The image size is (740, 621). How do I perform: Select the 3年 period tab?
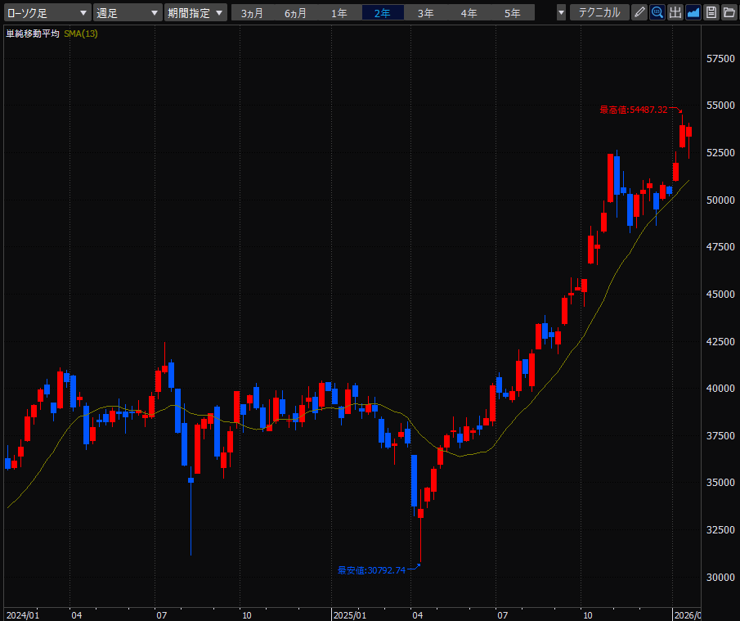(x=426, y=13)
